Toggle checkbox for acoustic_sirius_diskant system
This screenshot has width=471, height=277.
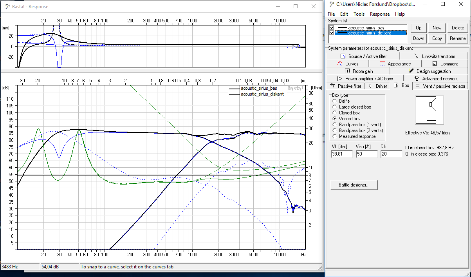332,33
